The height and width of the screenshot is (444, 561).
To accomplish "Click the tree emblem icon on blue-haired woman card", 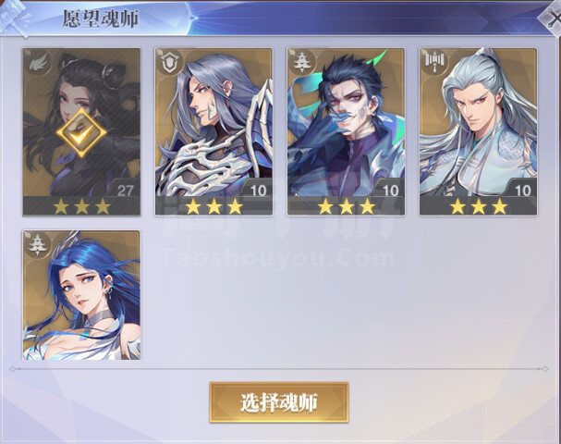I will coord(38,244).
